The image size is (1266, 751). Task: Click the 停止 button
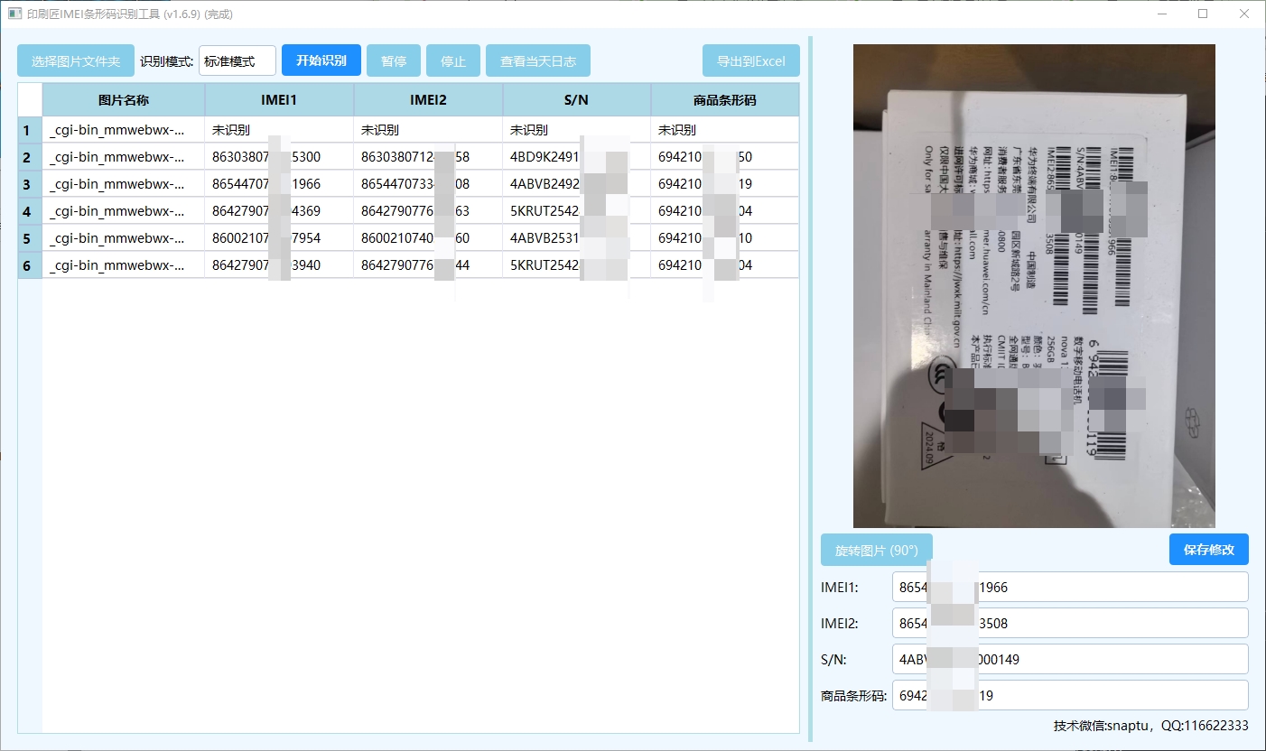click(x=453, y=61)
